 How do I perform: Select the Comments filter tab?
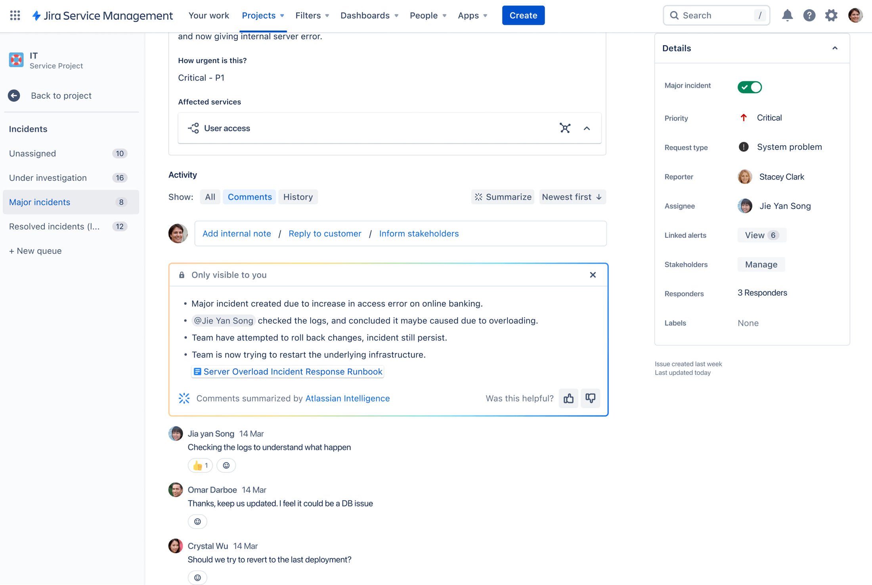coord(249,197)
